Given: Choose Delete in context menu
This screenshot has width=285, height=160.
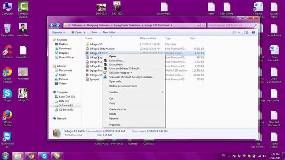Looking at the screenshot, I should click(x=134, y=114).
